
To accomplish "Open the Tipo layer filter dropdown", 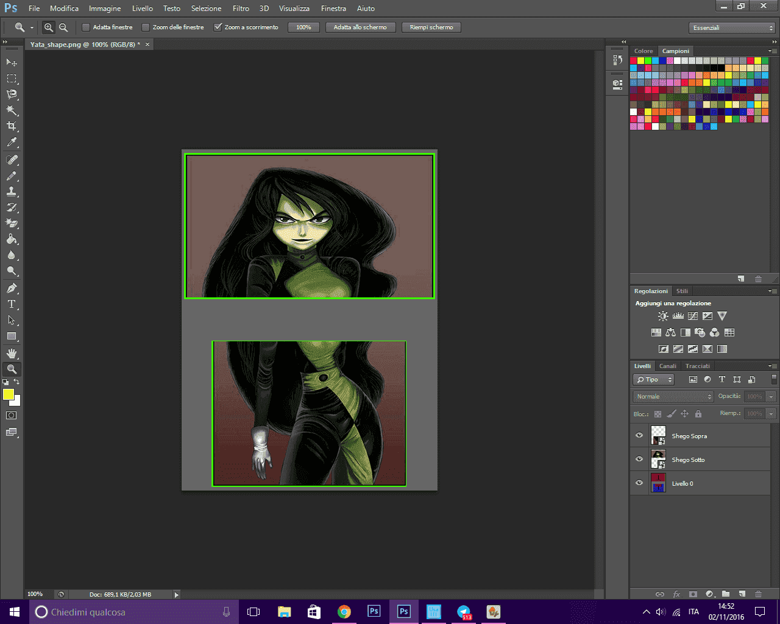I will 654,380.
